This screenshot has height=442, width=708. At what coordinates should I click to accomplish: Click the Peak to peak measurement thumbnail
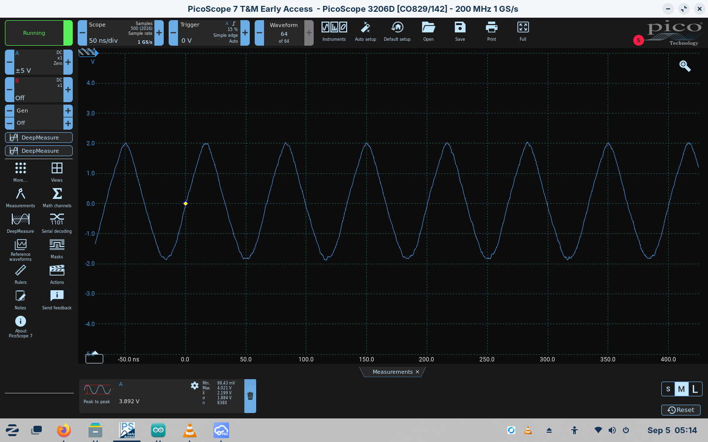tap(97, 390)
